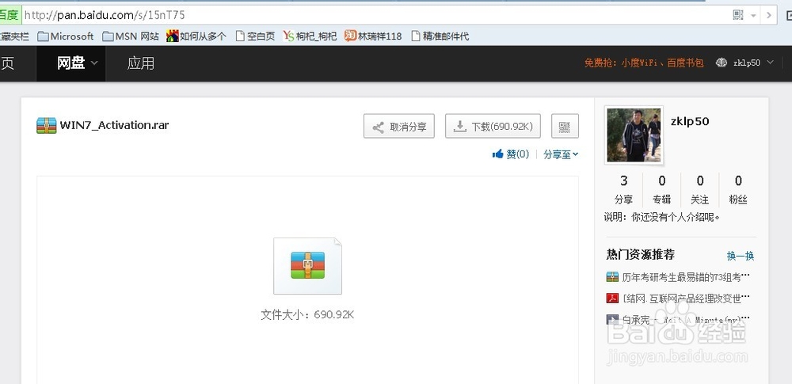Open the MSN 网站 bookmarks folder
The image size is (792, 384).
tap(131, 36)
